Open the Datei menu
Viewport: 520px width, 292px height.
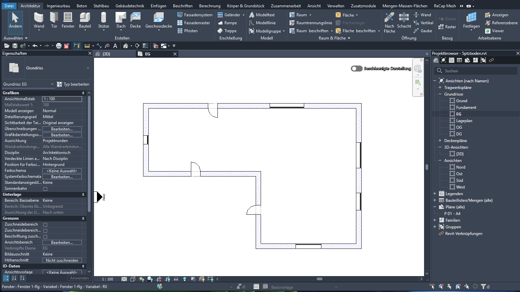(9, 6)
